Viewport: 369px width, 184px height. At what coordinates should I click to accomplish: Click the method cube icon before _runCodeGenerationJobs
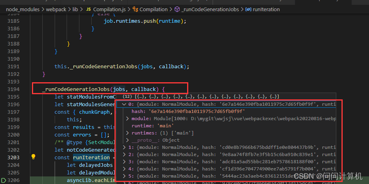pyautogui.click(x=177, y=10)
